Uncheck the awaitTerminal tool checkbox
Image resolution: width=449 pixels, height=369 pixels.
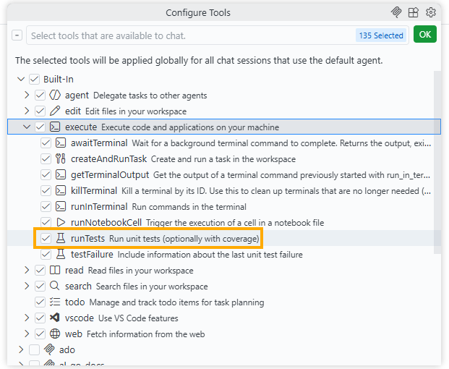[46, 143]
